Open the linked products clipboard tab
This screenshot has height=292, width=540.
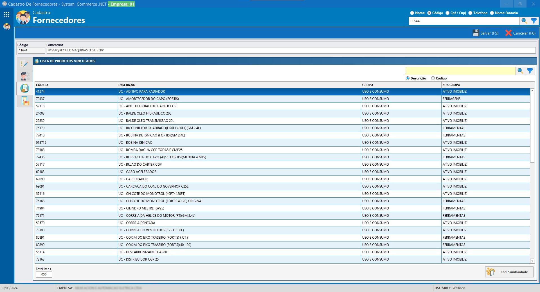[x=25, y=88]
